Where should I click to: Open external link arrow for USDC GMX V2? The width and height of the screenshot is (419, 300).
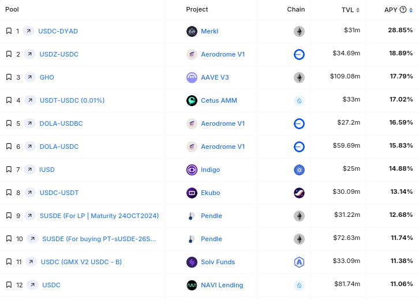coord(31,262)
